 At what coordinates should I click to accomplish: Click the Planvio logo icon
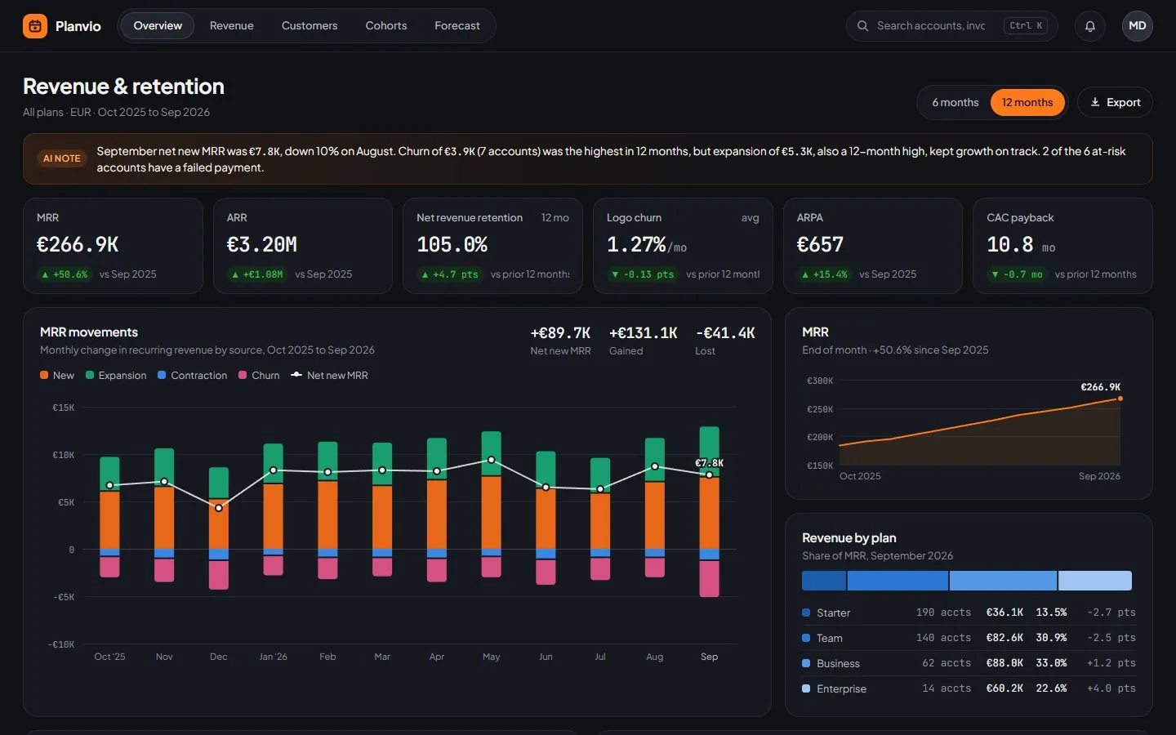point(35,26)
